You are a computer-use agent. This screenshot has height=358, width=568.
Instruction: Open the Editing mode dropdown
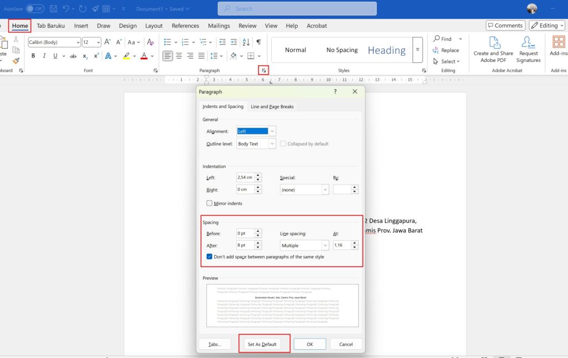(547, 25)
